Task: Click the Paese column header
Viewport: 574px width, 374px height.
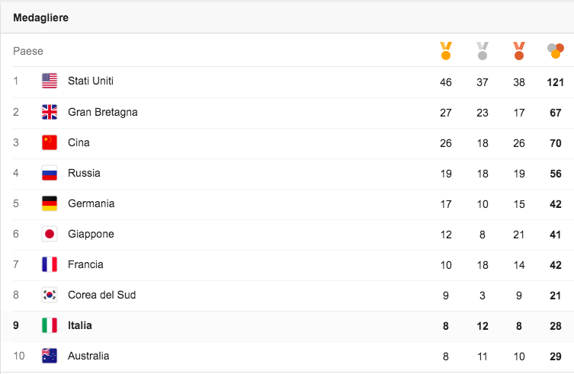Action: click(27, 51)
